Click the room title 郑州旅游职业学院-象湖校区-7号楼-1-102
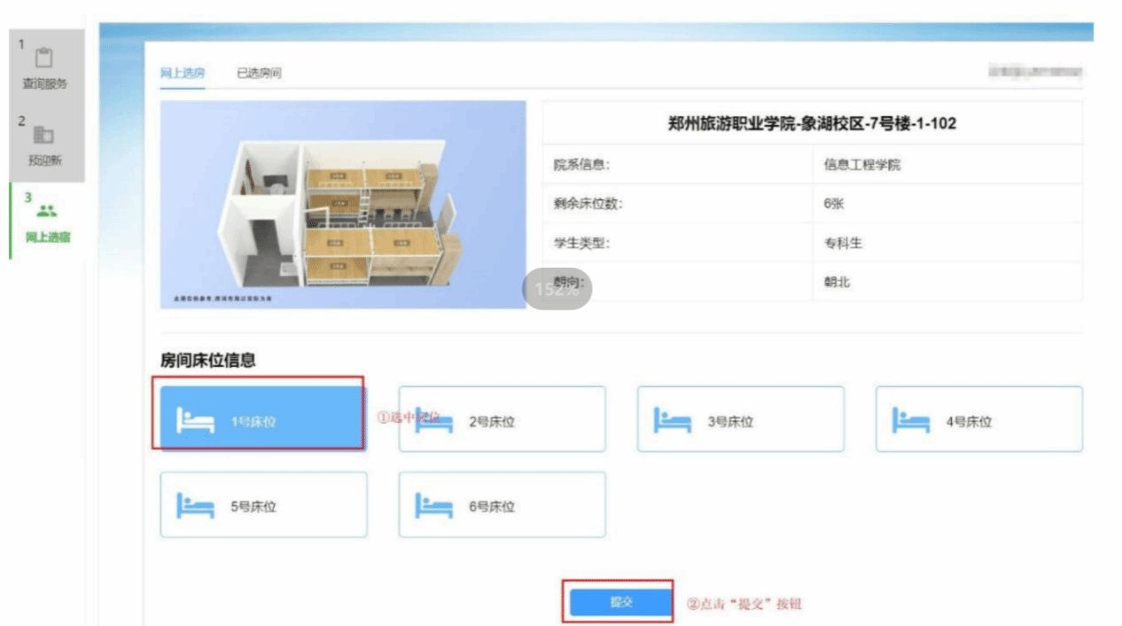The image size is (1122, 626). point(812,124)
